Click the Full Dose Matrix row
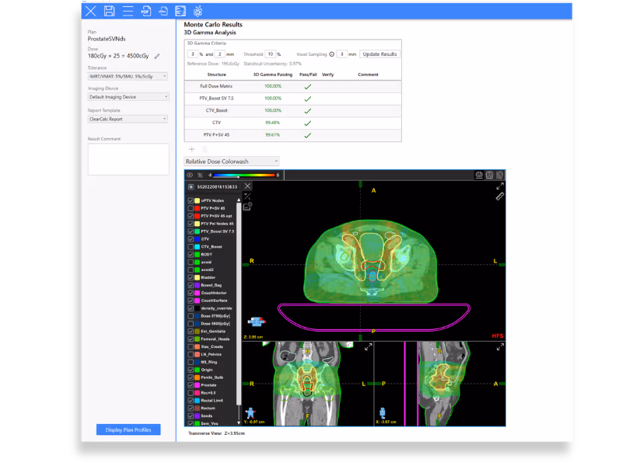The height and width of the screenshot is (466, 622). 293,86
